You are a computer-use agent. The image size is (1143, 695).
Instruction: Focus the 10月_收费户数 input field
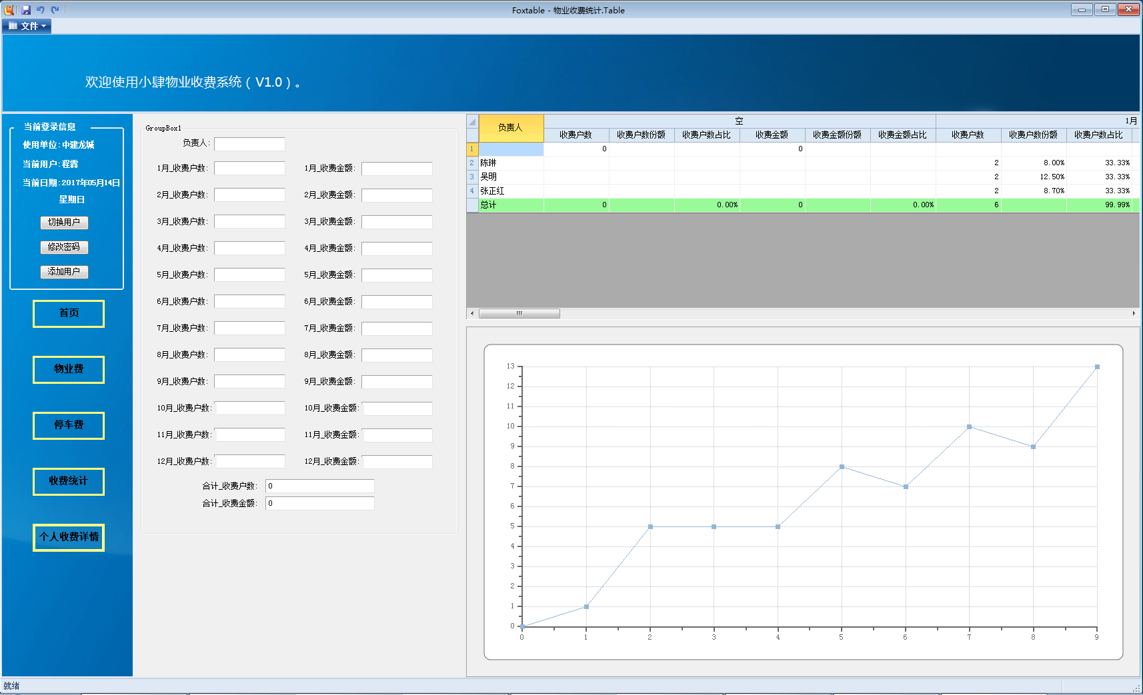(250, 408)
